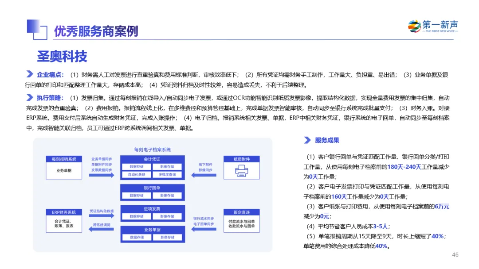The image size is (479, 269).
Task: Click 影像存储 under 银行回单
Action: click(167, 196)
